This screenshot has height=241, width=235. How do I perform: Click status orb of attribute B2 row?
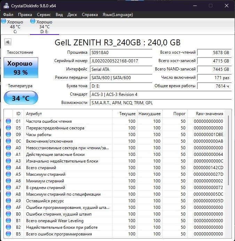tap(8, 227)
